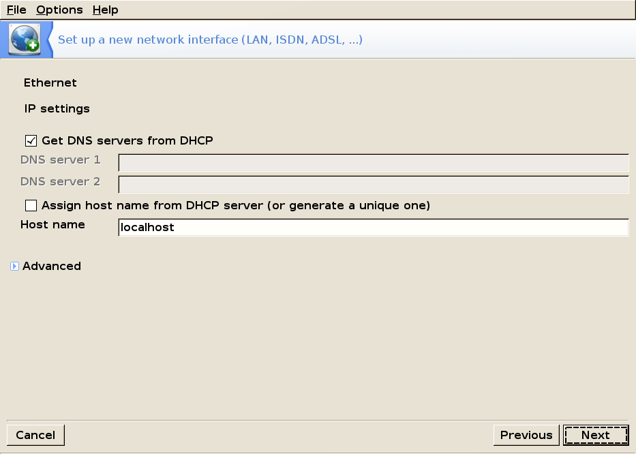Cancel the network setup wizard
Screen dimensions: 636x454
pyautogui.click(x=35, y=435)
